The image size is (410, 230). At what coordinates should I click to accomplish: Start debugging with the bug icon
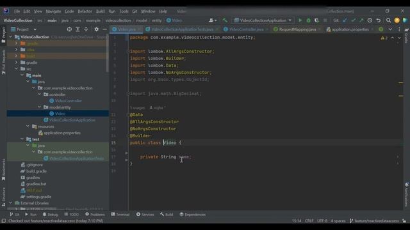[309, 20]
